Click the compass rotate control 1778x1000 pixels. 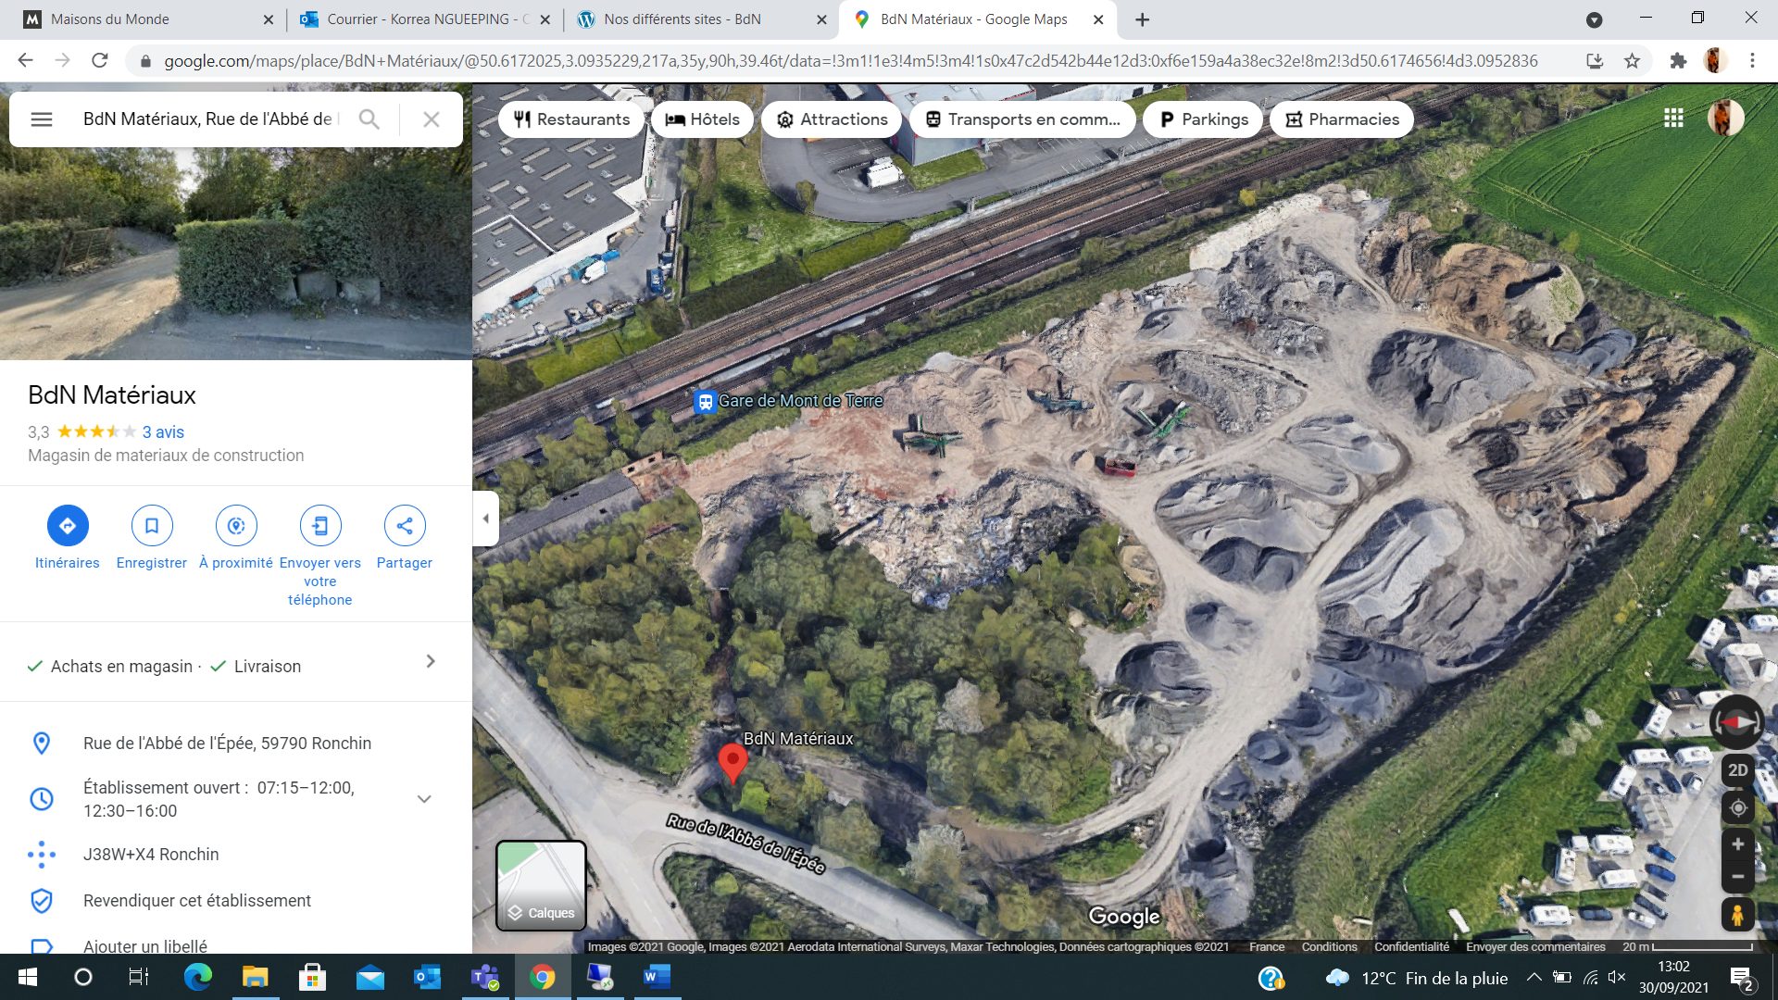(x=1737, y=722)
